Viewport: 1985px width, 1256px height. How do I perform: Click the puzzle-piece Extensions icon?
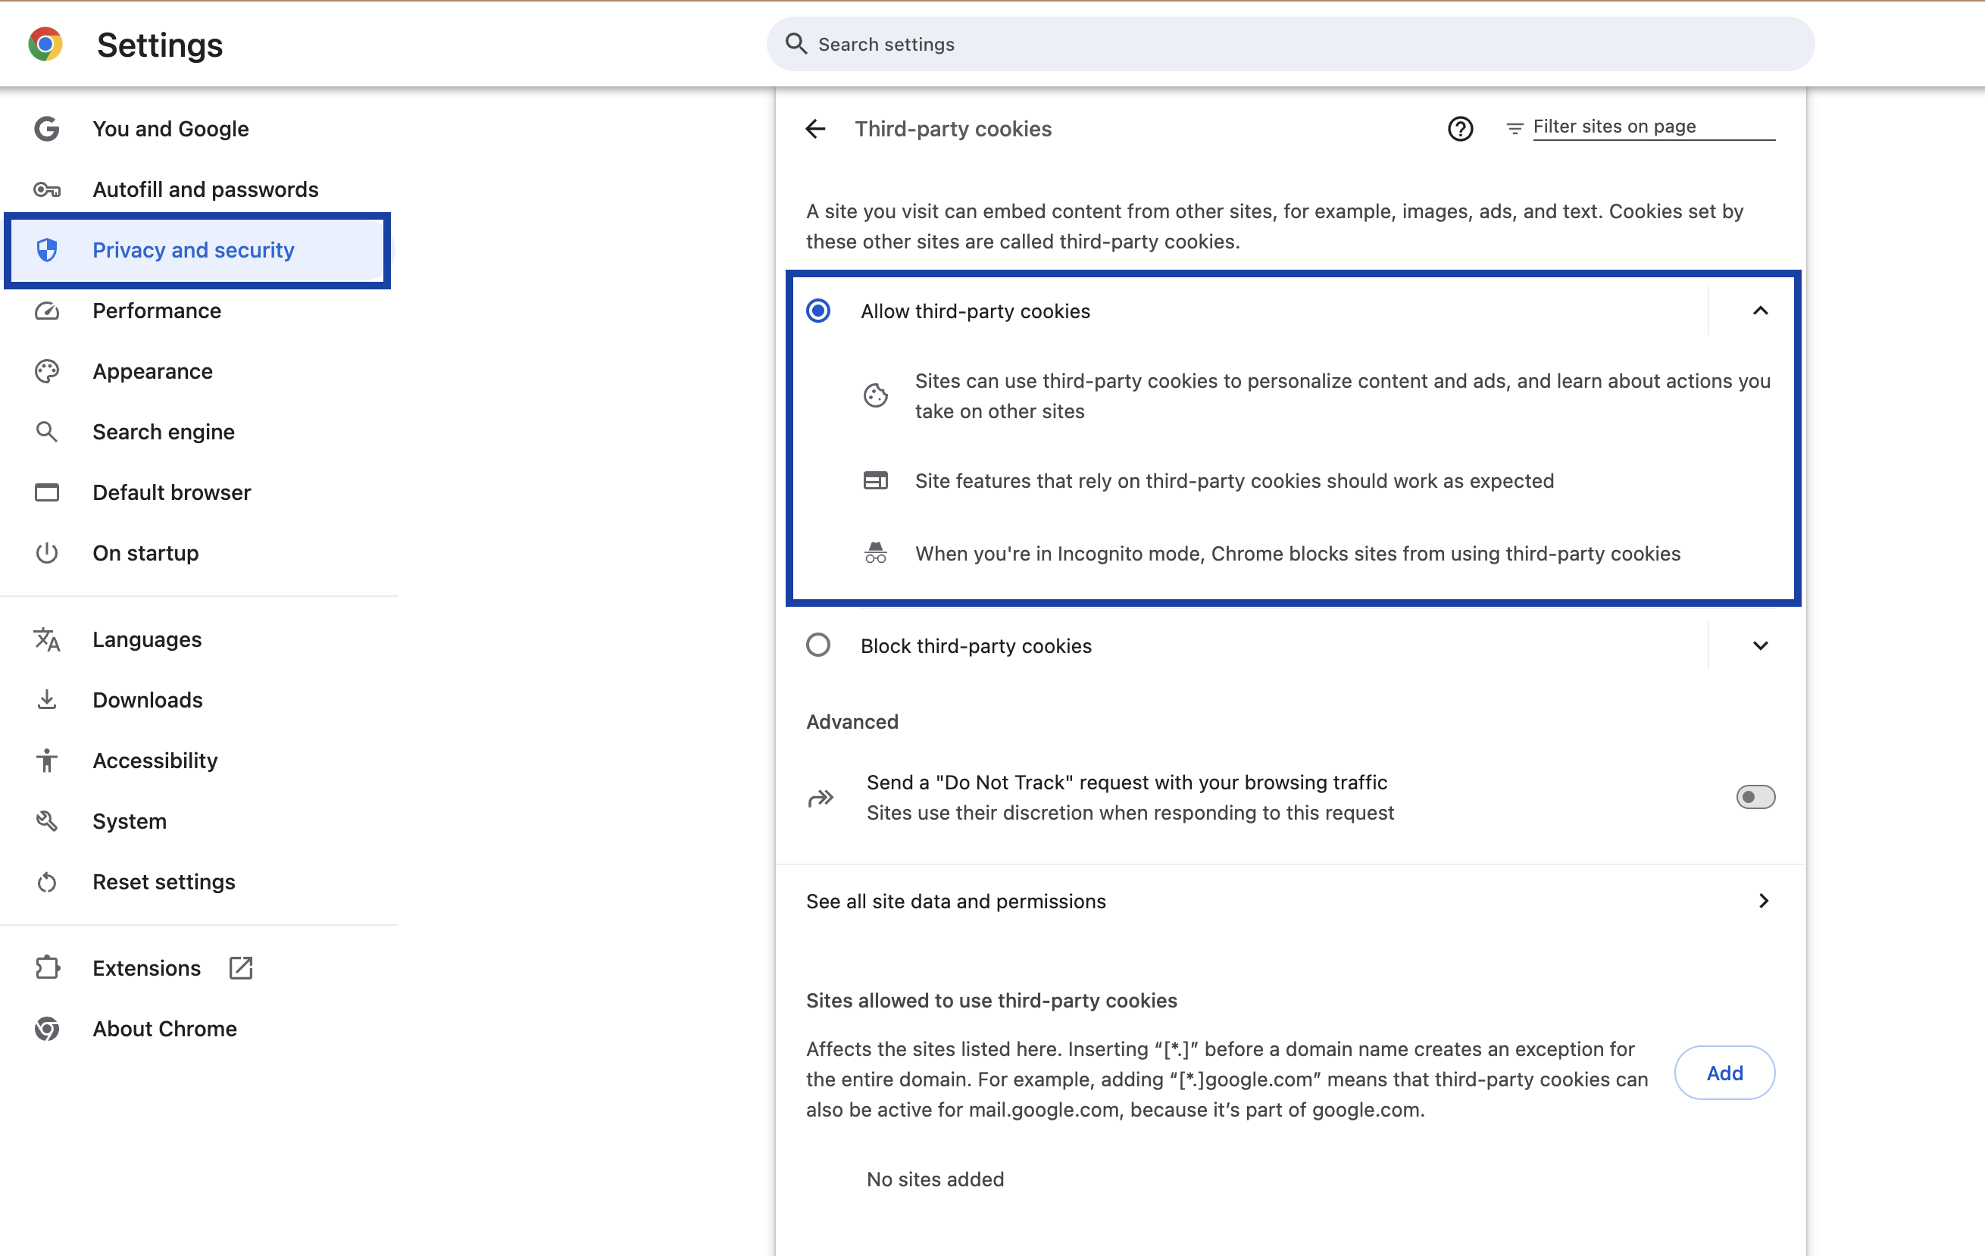47,967
